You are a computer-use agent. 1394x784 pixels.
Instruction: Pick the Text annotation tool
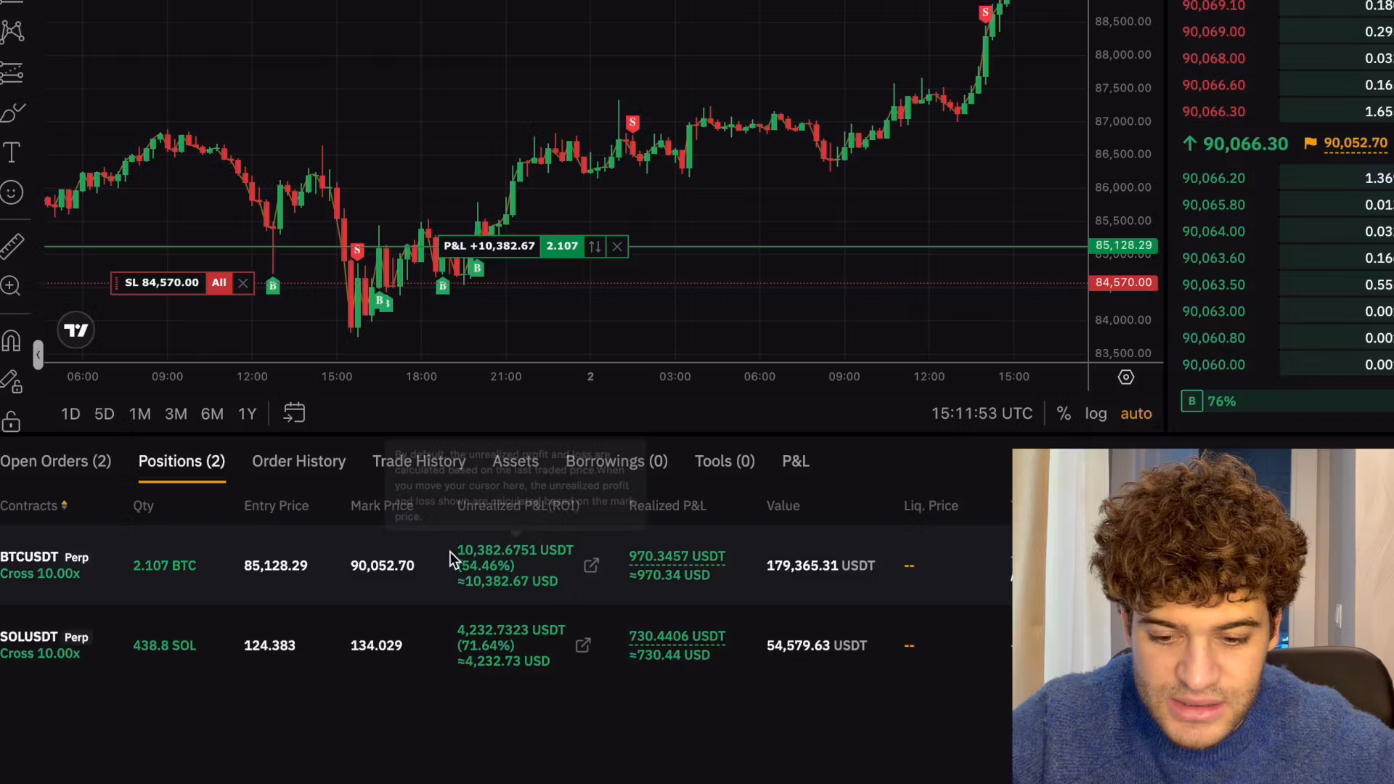[12, 151]
